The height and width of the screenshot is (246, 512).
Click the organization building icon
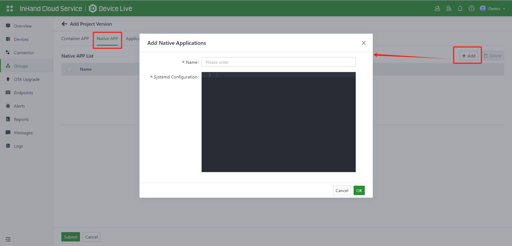[449, 9]
